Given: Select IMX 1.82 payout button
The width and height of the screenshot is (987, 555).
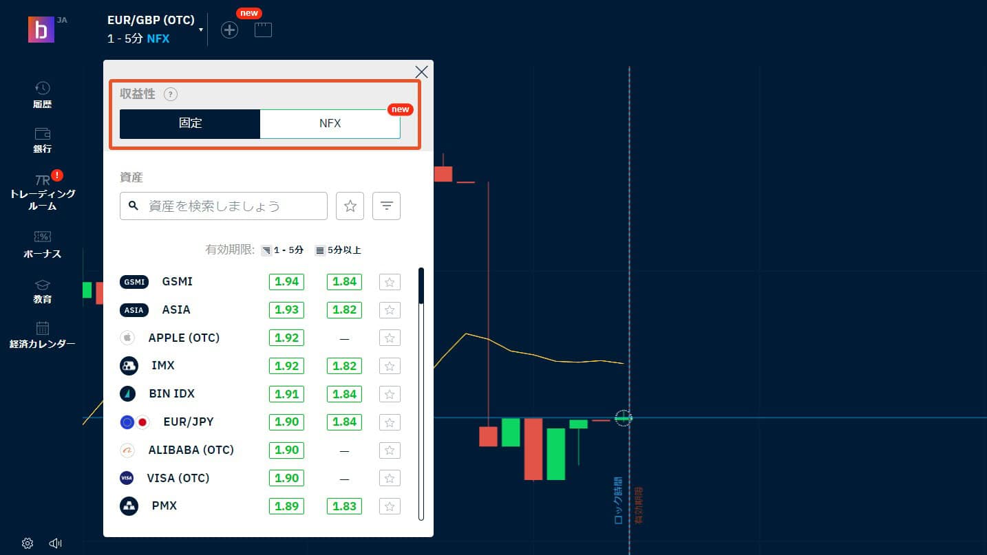Looking at the screenshot, I should point(344,366).
